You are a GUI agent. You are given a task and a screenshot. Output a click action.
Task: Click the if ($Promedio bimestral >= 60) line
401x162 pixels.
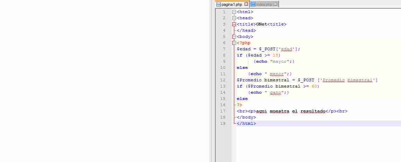click(278, 87)
